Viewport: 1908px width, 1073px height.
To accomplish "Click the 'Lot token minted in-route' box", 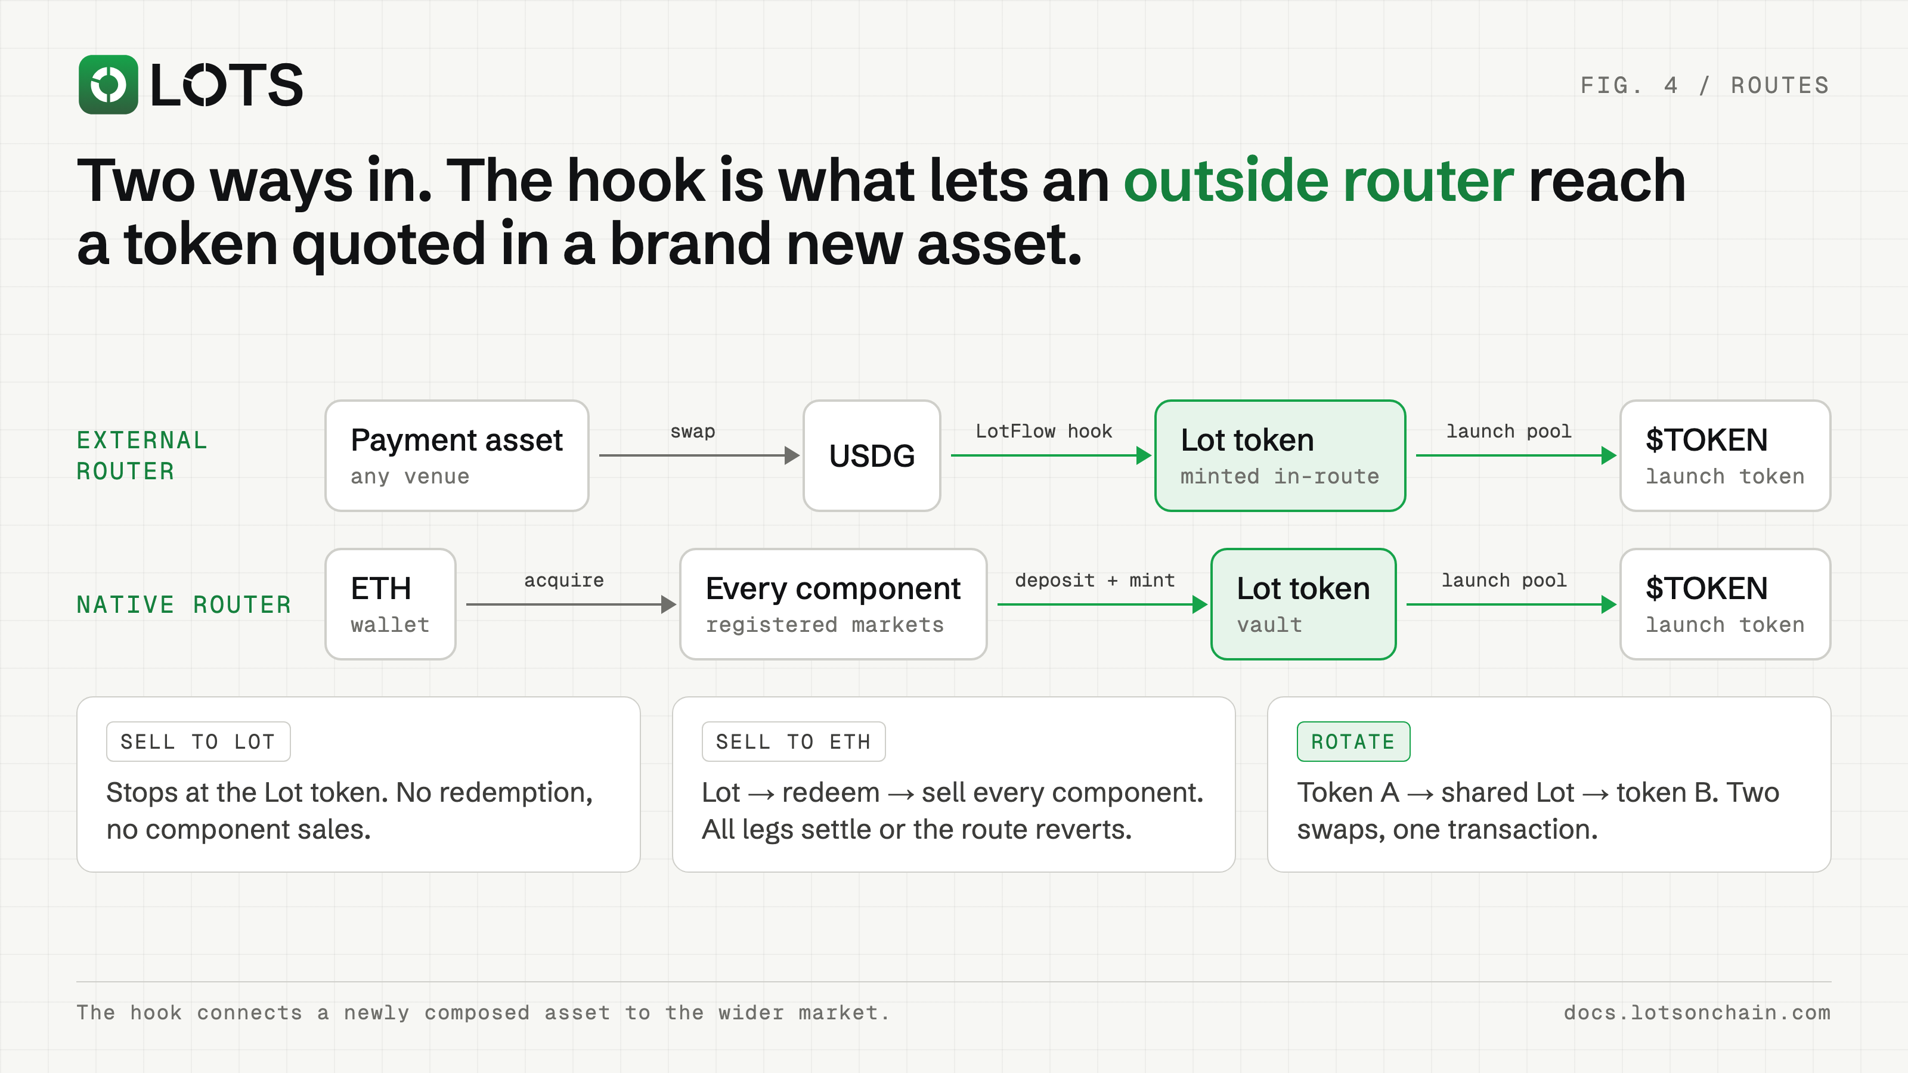I will (1280, 455).
